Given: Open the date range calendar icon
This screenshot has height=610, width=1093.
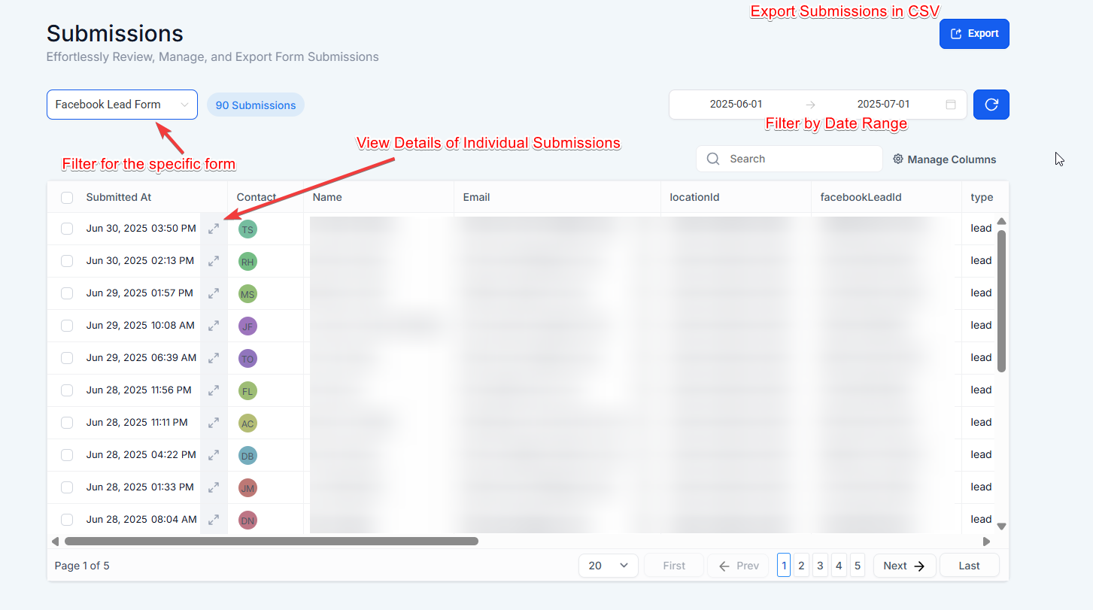Looking at the screenshot, I should click(951, 105).
